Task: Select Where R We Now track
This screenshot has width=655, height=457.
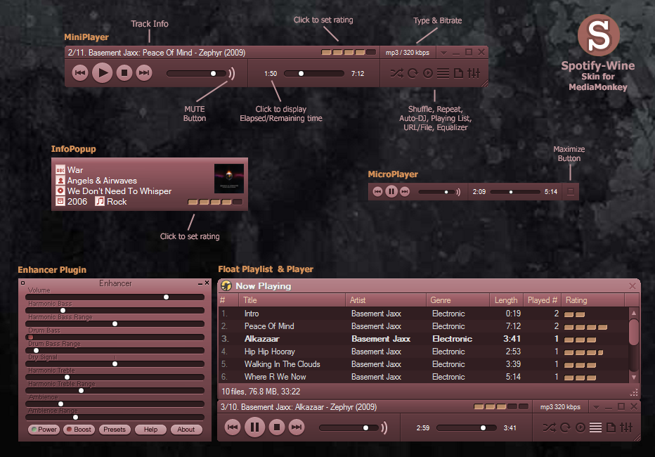Action: coord(423,377)
